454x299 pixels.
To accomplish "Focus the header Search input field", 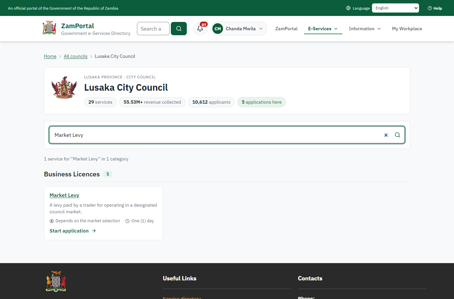I will [153, 29].
